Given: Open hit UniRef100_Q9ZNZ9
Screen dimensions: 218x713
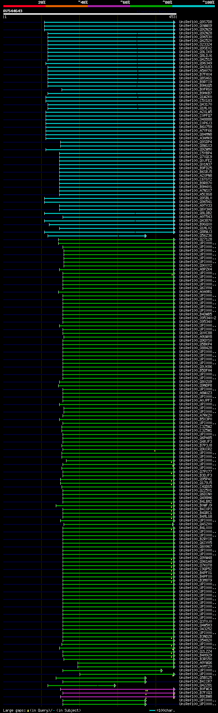Looking at the screenshot, I should tap(196, 30).
